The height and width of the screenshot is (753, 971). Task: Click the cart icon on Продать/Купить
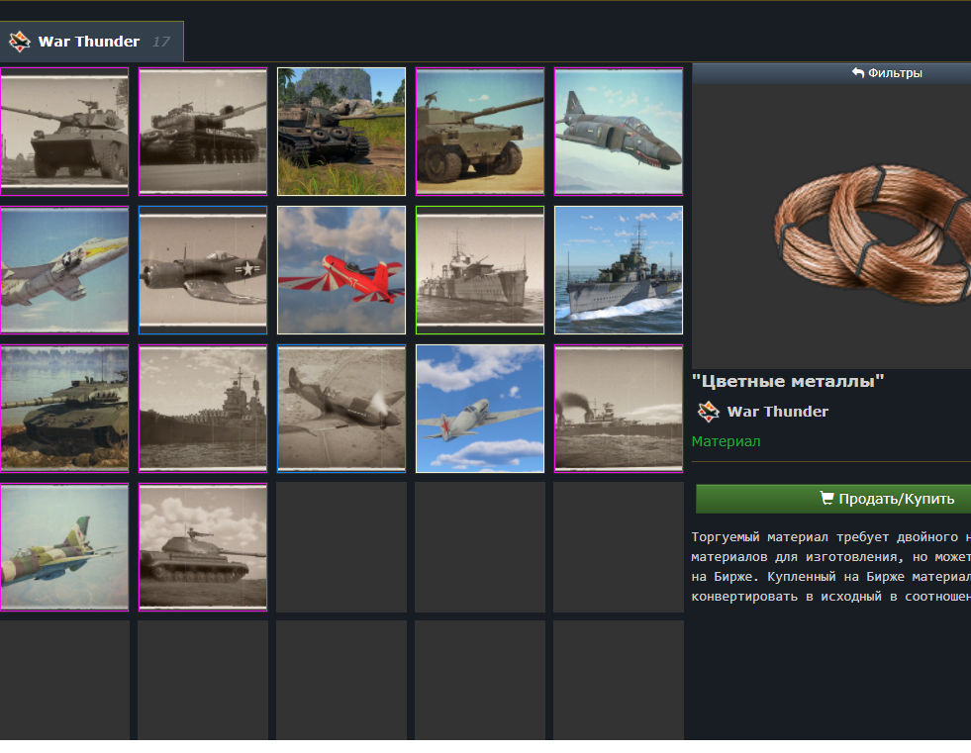tap(826, 498)
